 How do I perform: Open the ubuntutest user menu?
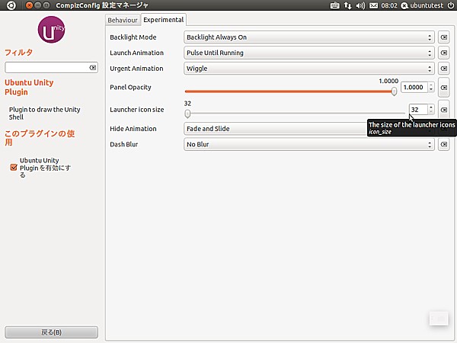pos(422,5)
